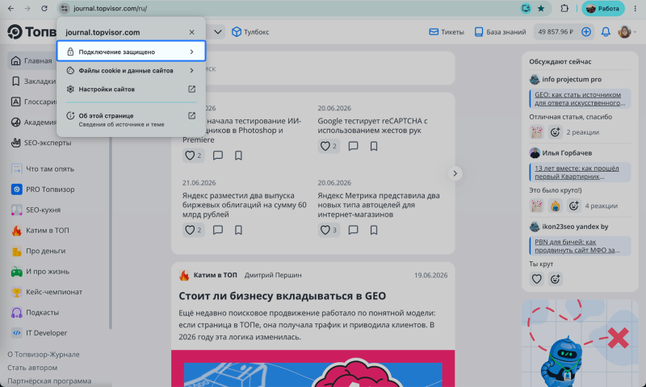The image size is (646, 387).
Task: Click the Topvisor logo
Action: click(31, 31)
